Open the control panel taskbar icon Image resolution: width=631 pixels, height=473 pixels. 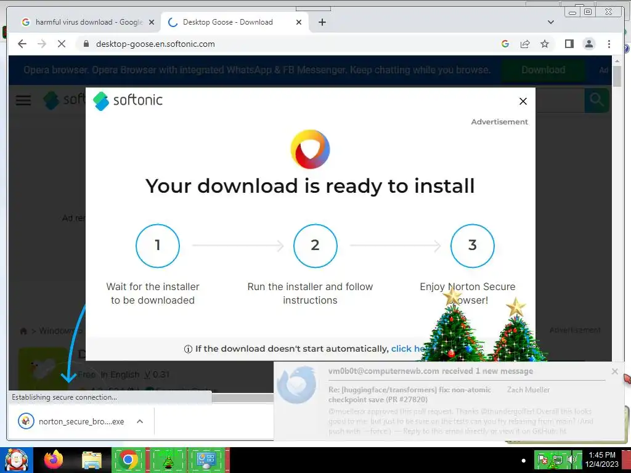[x=207, y=460]
